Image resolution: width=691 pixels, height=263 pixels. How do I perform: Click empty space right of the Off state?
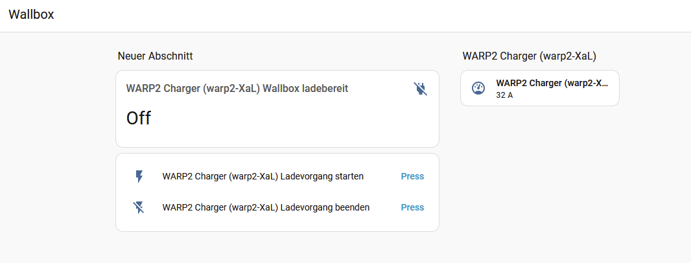pyautogui.click(x=292, y=119)
